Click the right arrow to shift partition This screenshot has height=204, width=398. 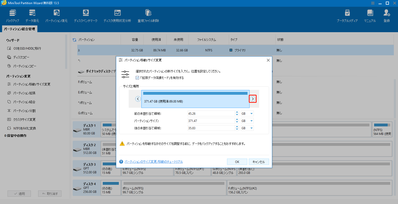click(x=252, y=99)
